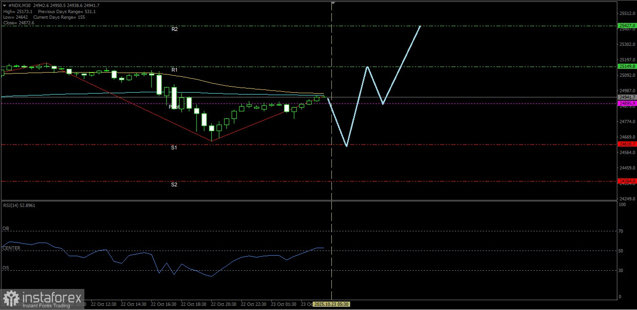This screenshot has width=637, height=310.
Task: Select the S1 support label
Action: (174, 148)
